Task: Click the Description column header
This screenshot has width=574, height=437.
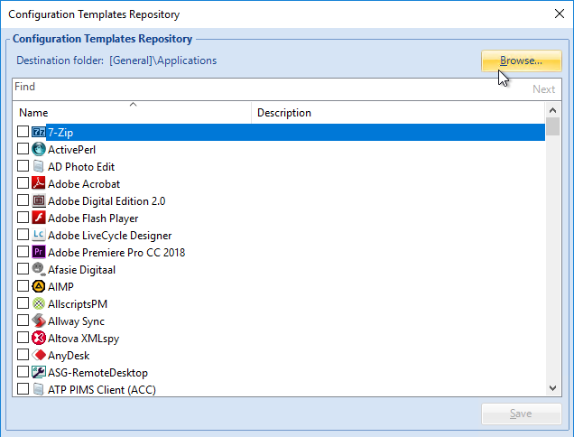Action: [x=398, y=113]
